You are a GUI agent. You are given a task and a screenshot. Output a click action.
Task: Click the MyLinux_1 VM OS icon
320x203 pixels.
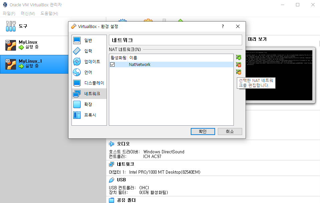[x=11, y=64]
